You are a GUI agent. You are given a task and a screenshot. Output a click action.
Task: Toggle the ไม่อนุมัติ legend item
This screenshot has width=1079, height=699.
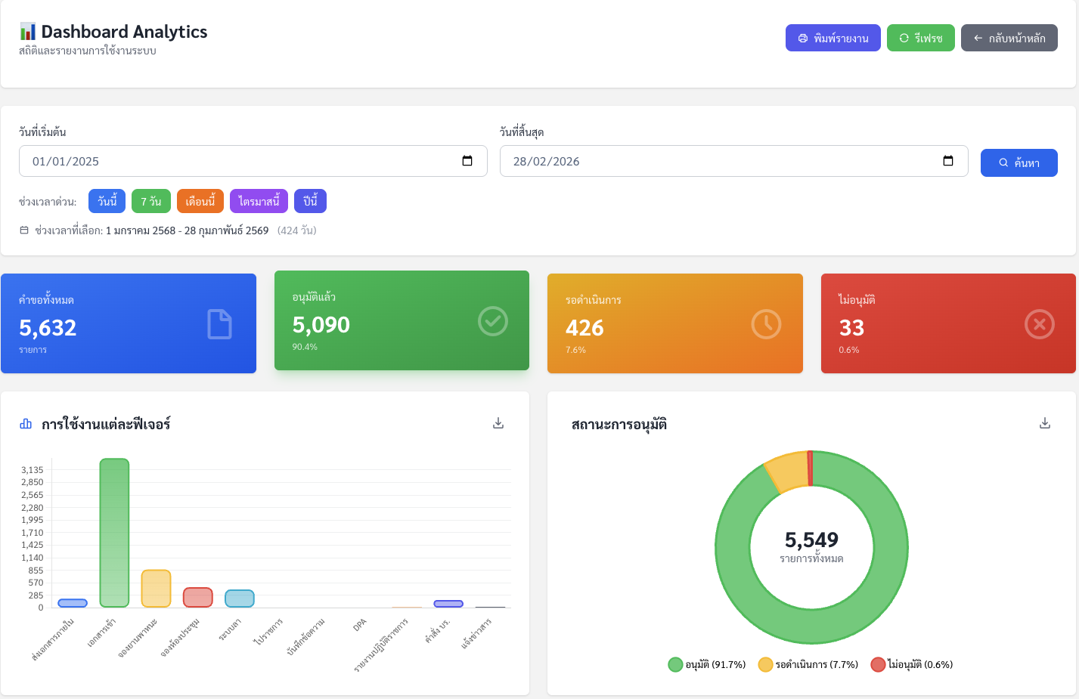pos(913,664)
